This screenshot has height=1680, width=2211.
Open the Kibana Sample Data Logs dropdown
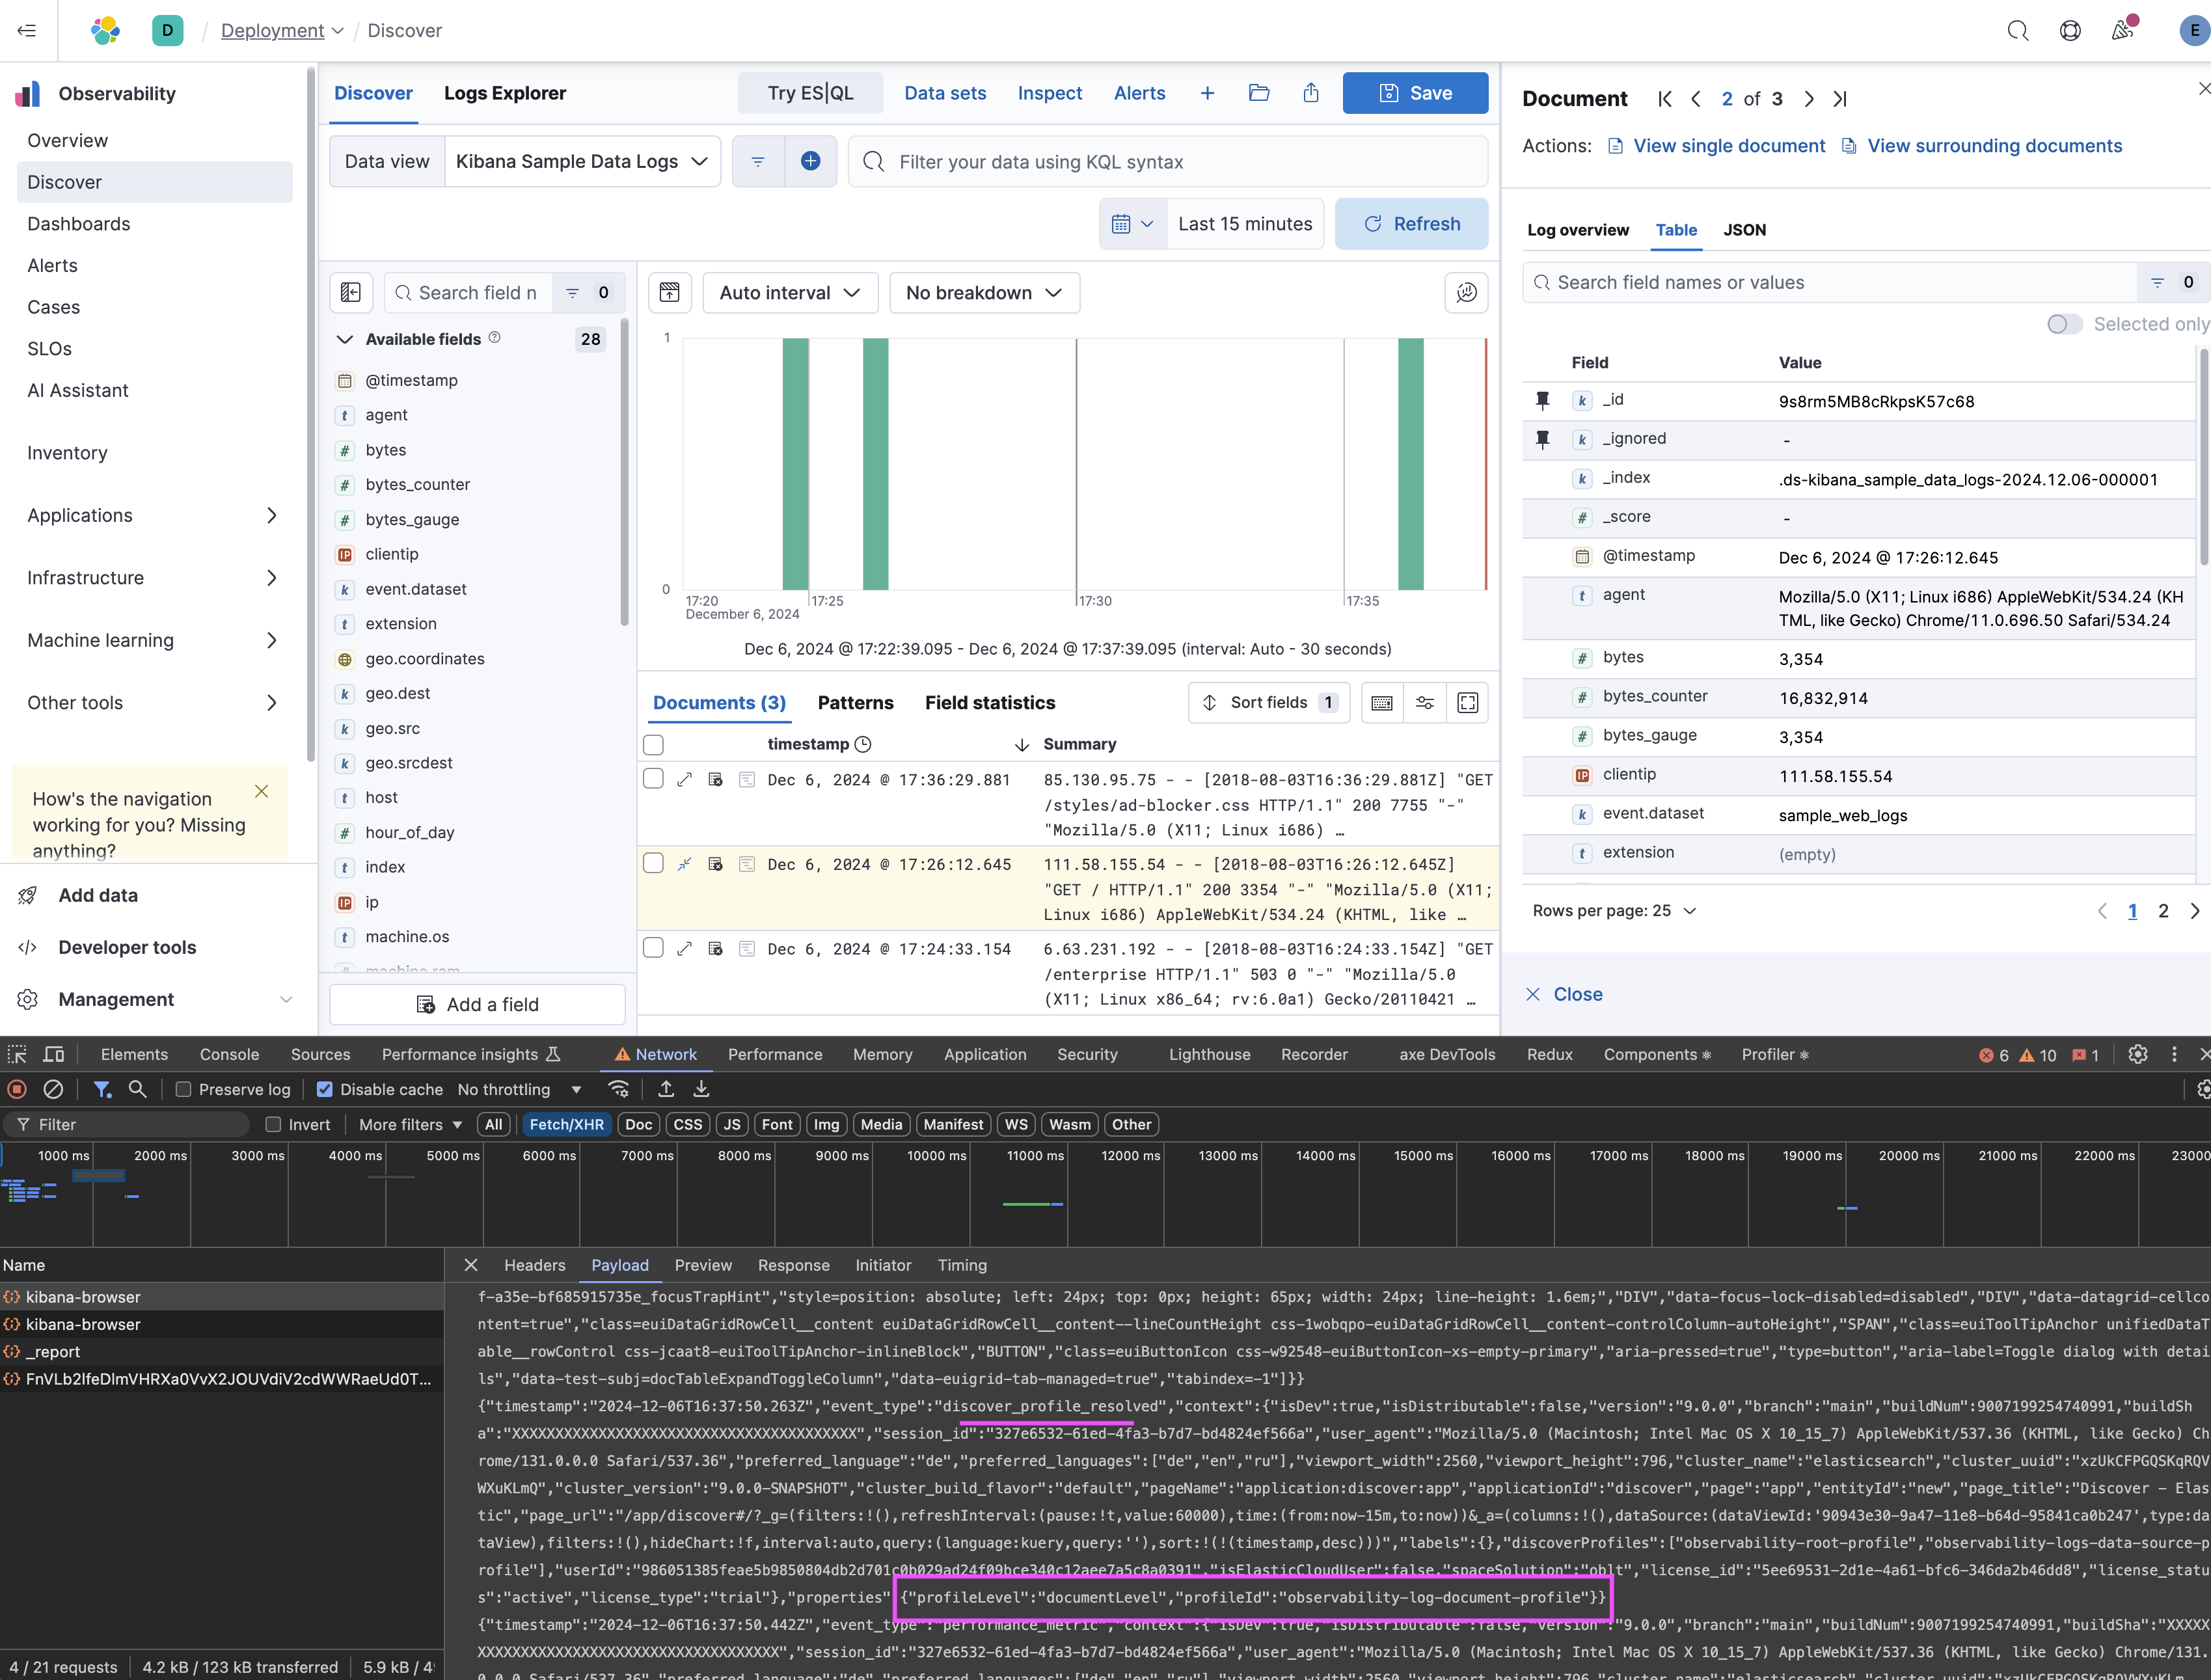tap(582, 161)
